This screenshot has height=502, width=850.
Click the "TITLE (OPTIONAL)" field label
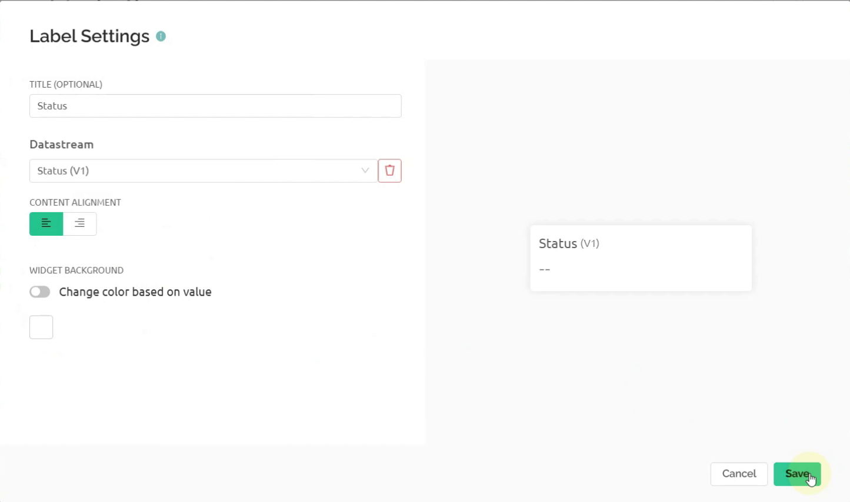[66, 85]
